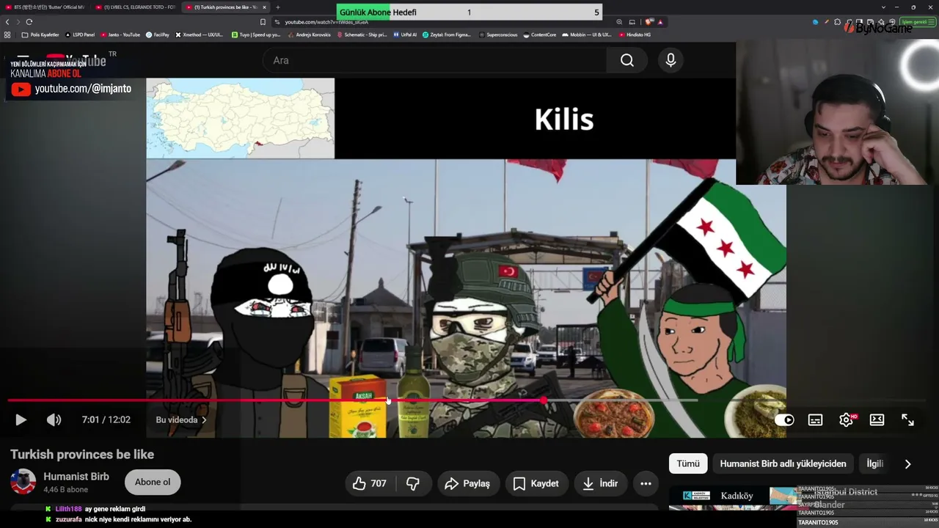Open the Kadıköy recommended video thumbnail
939x528 pixels.
tap(732, 497)
